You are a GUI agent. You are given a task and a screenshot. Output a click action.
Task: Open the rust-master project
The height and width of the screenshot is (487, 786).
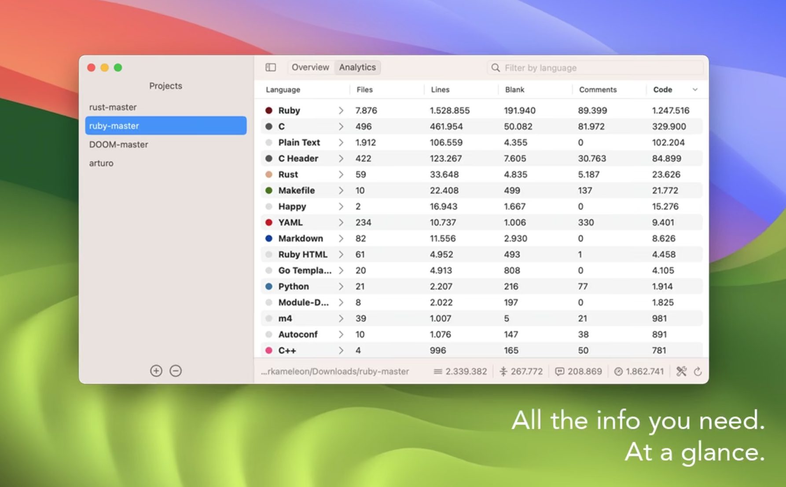tap(113, 107)
